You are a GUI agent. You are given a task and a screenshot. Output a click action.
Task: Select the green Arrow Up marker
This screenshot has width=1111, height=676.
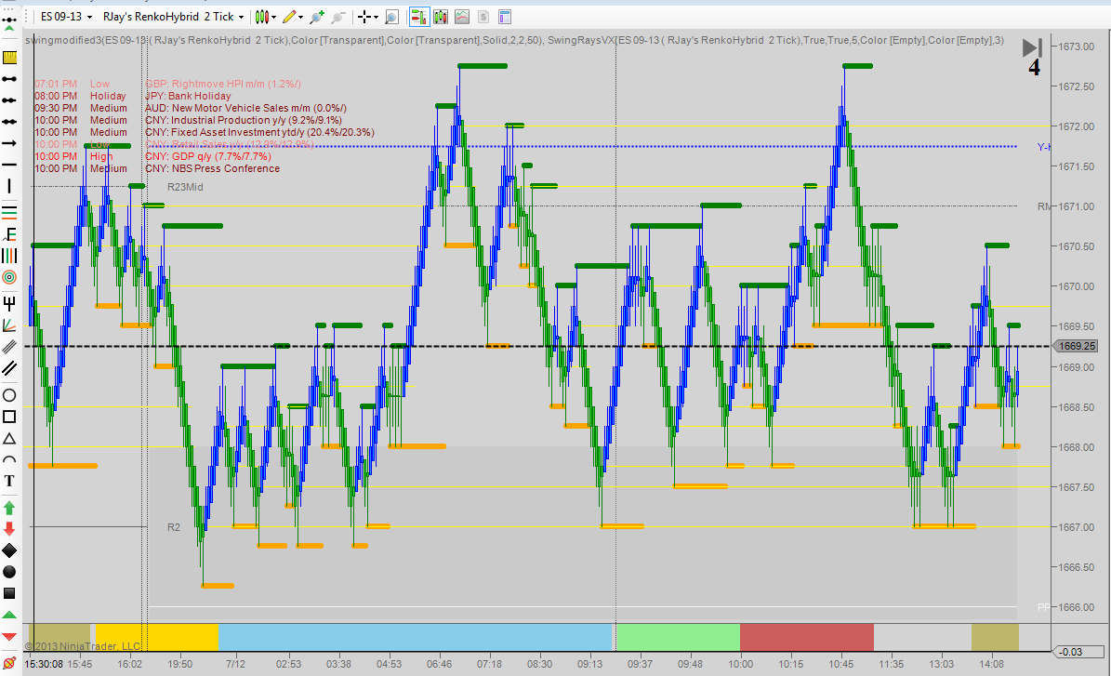pyautogui.click(x=9, y=508)
